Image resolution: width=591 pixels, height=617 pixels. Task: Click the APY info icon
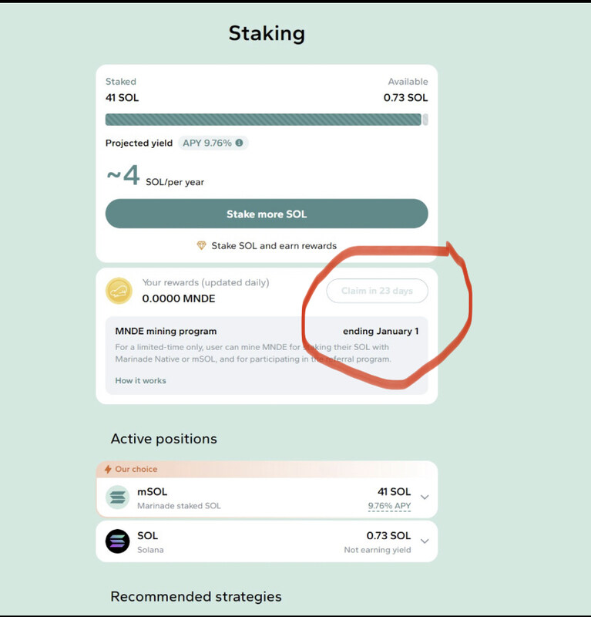point(239,143)
